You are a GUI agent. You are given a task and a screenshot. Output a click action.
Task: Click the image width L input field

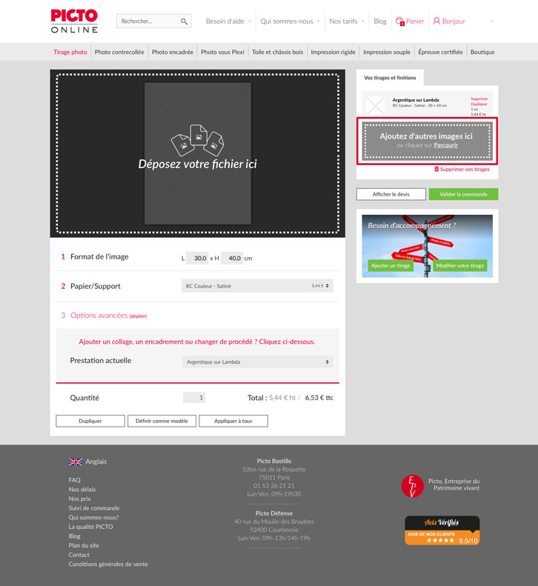pos(198,259)
